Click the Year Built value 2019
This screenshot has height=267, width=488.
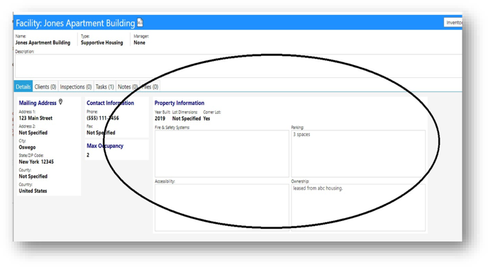160,118
